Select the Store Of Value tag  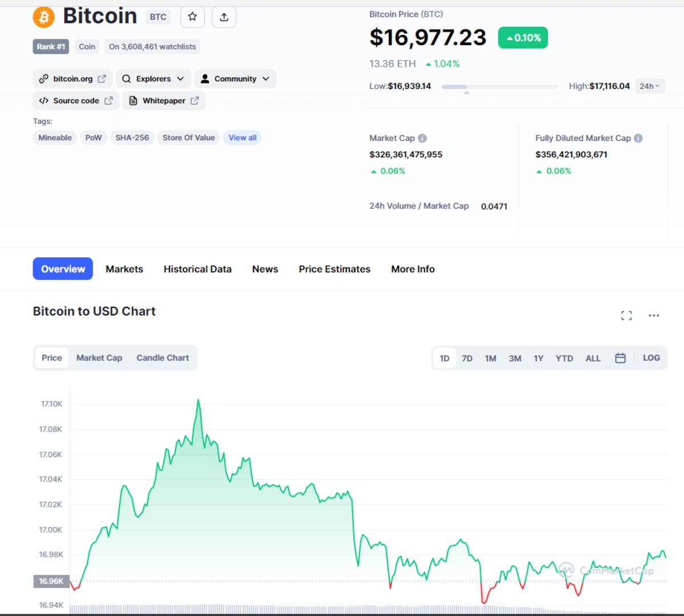(189, 137)
